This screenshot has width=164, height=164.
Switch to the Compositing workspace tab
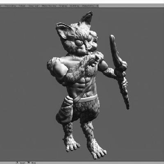(10, 6)
